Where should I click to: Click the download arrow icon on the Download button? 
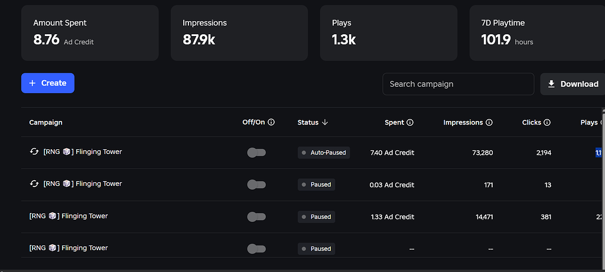click(551, 84)
